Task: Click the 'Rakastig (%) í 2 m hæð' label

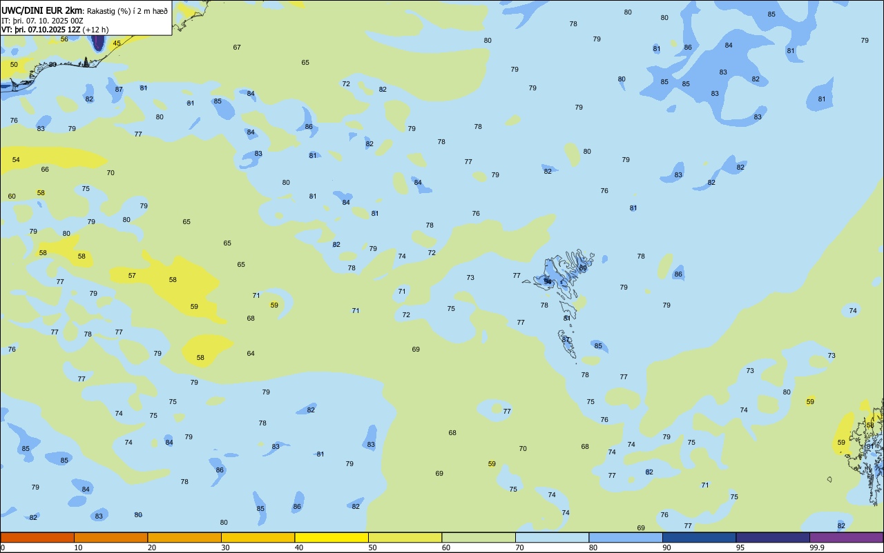Action: [127, 11]
